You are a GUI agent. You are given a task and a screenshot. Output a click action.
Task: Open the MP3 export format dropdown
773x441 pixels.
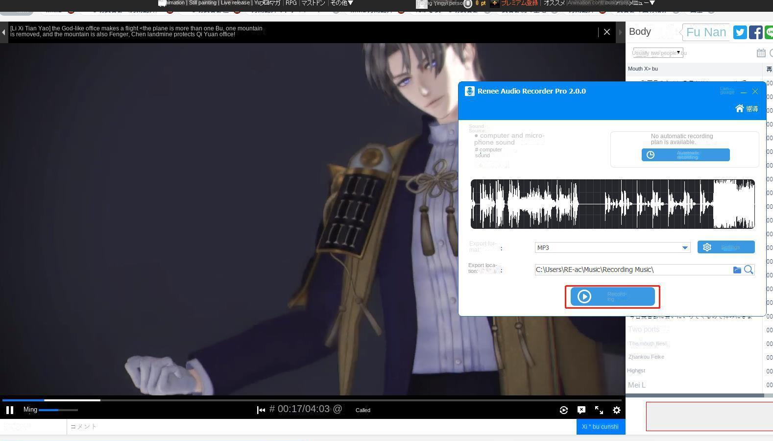(612, 247)
